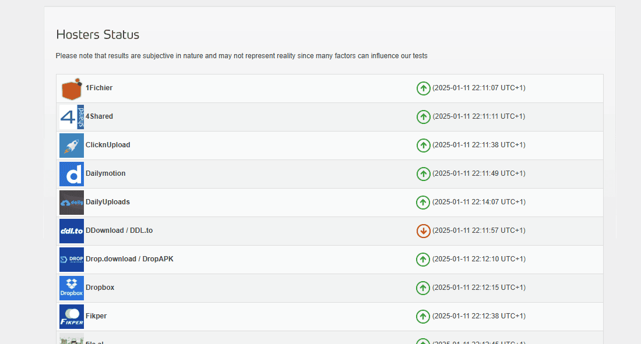Click the Drop.download logo icon
This screenshot has width=641, height=344.
[x=72, y=260]
